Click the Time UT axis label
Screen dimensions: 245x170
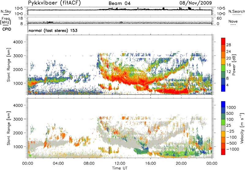click(x=120, y=168)
